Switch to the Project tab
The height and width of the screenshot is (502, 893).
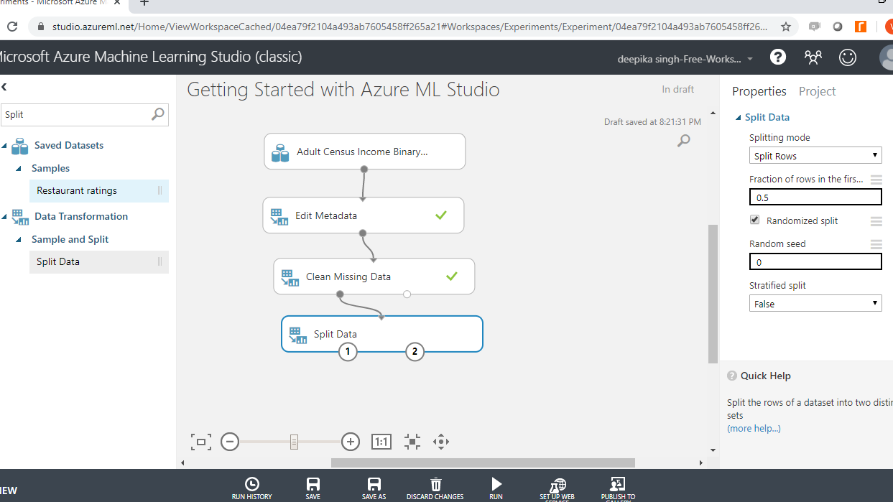pos(818,91)
